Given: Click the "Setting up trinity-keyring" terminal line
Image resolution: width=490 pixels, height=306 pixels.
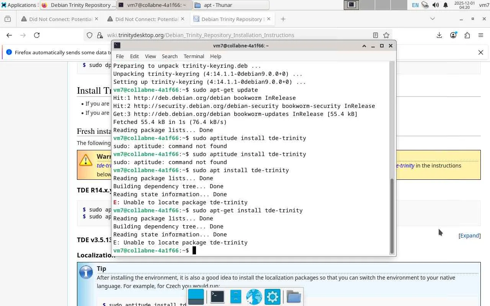Looking at the screenshot, I should 209,82.
